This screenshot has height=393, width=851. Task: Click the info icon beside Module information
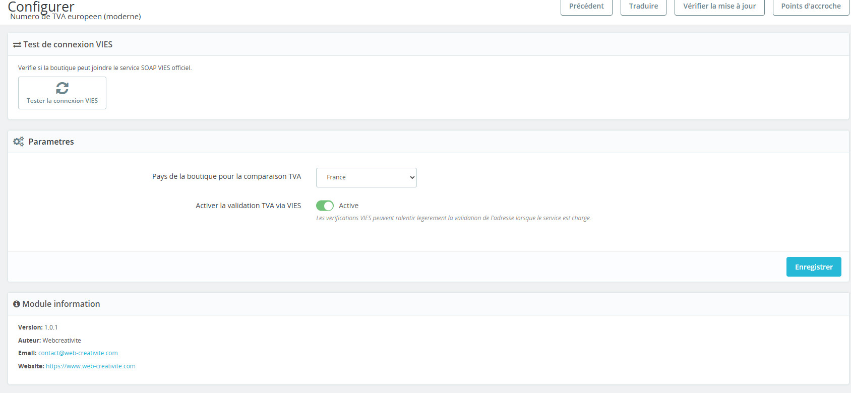point(17,304)
